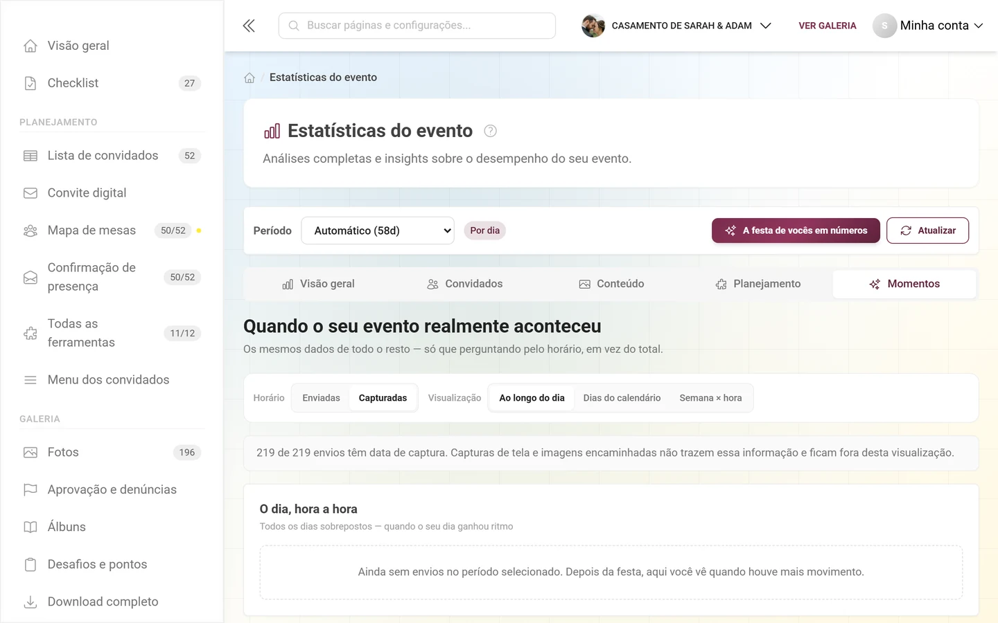Screen dimensions: 998x623
Task: Click the Menu dos convidados hamburger icon
Action: click(30, 380)
